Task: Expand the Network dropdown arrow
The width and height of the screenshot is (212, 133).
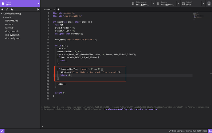Action: [203, 3]
